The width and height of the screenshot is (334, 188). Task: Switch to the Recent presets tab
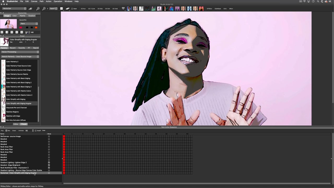click(x=13, y=48)
